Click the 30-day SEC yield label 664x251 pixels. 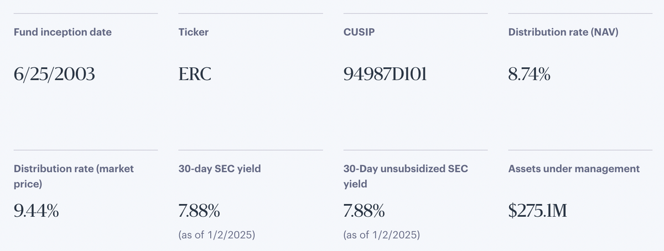pyautogui.click(x=220, y=169)
